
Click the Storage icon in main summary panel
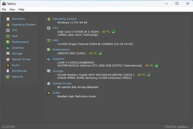point(49,71)
